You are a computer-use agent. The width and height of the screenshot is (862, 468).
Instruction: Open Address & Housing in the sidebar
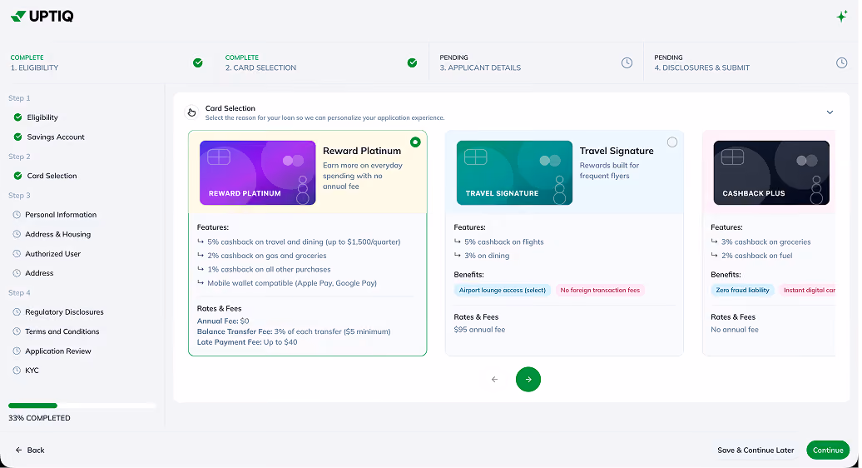tap(57, 234)
